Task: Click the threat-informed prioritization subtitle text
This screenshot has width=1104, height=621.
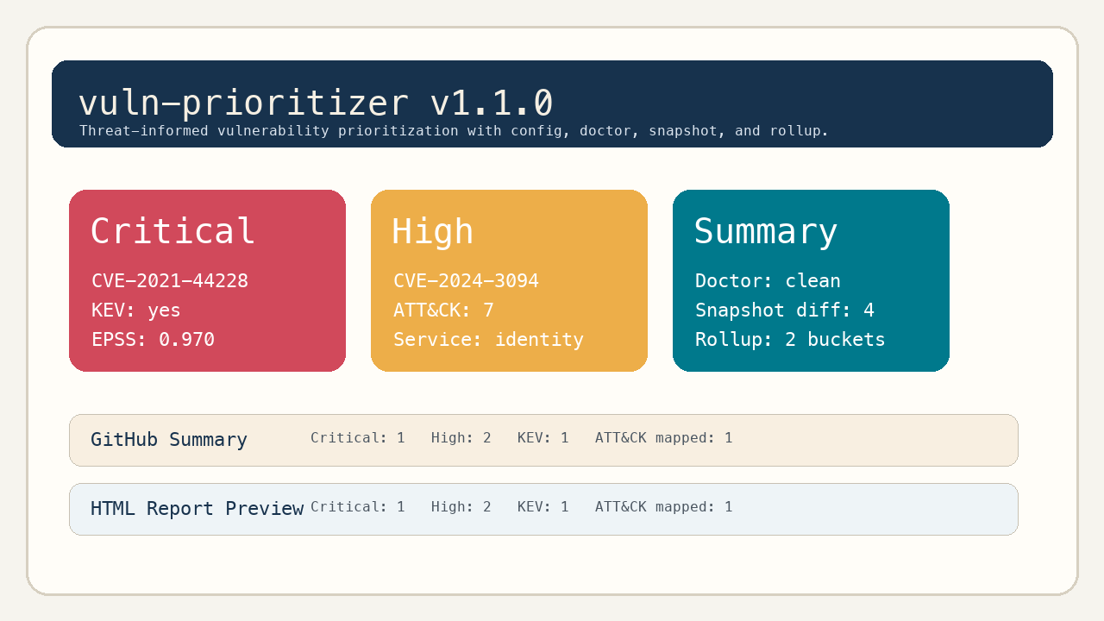Action: 454,131
